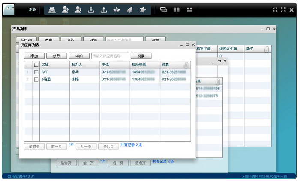Click the star toolbar icon

point(143,10)
